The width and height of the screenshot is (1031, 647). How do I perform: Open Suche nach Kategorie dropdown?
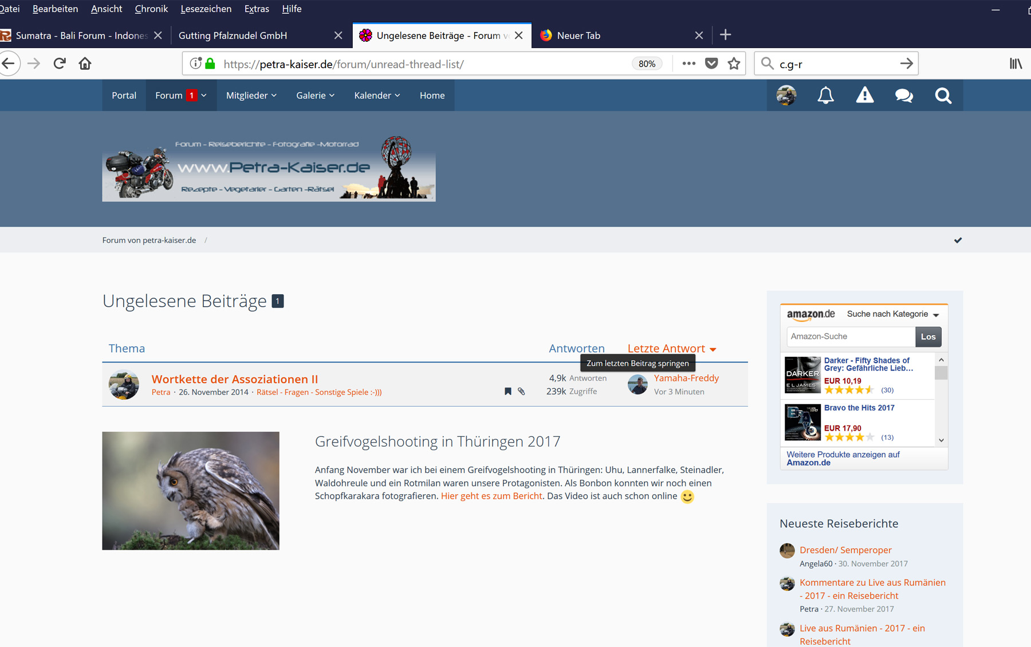(893, 314)
